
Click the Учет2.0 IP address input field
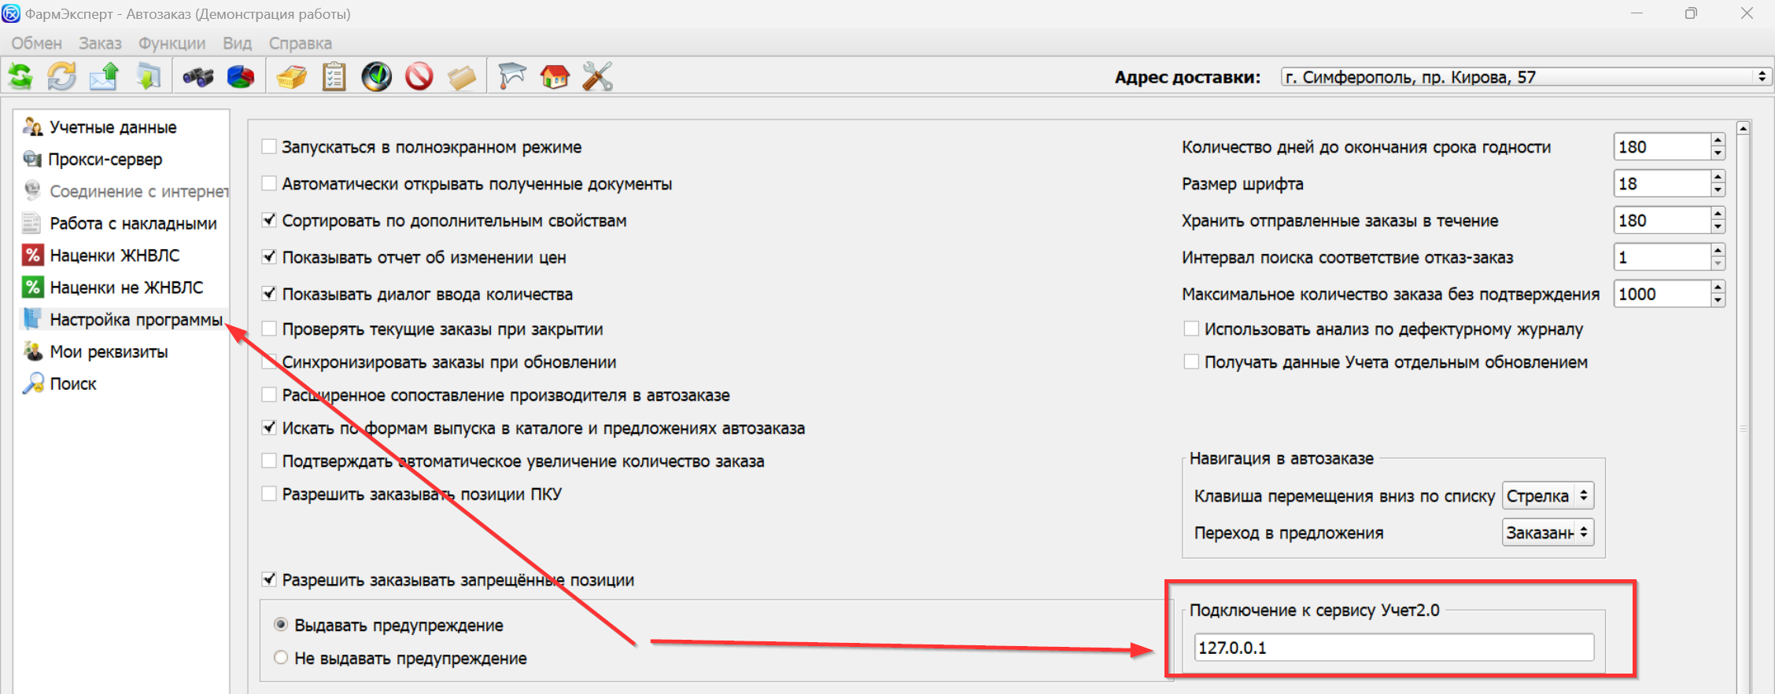click(x=1393, y=648)
